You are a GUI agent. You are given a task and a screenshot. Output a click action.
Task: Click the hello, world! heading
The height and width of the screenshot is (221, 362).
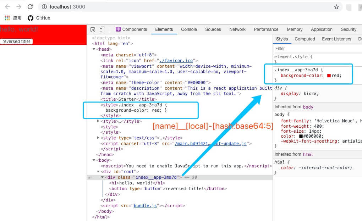[19, 29]
